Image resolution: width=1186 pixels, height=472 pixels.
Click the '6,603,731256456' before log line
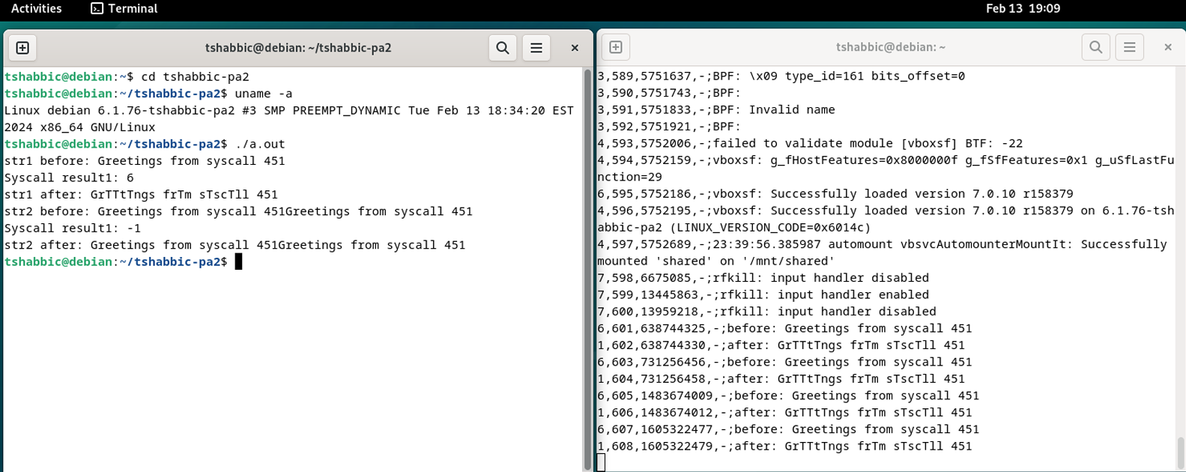click(x=784, y=362)
